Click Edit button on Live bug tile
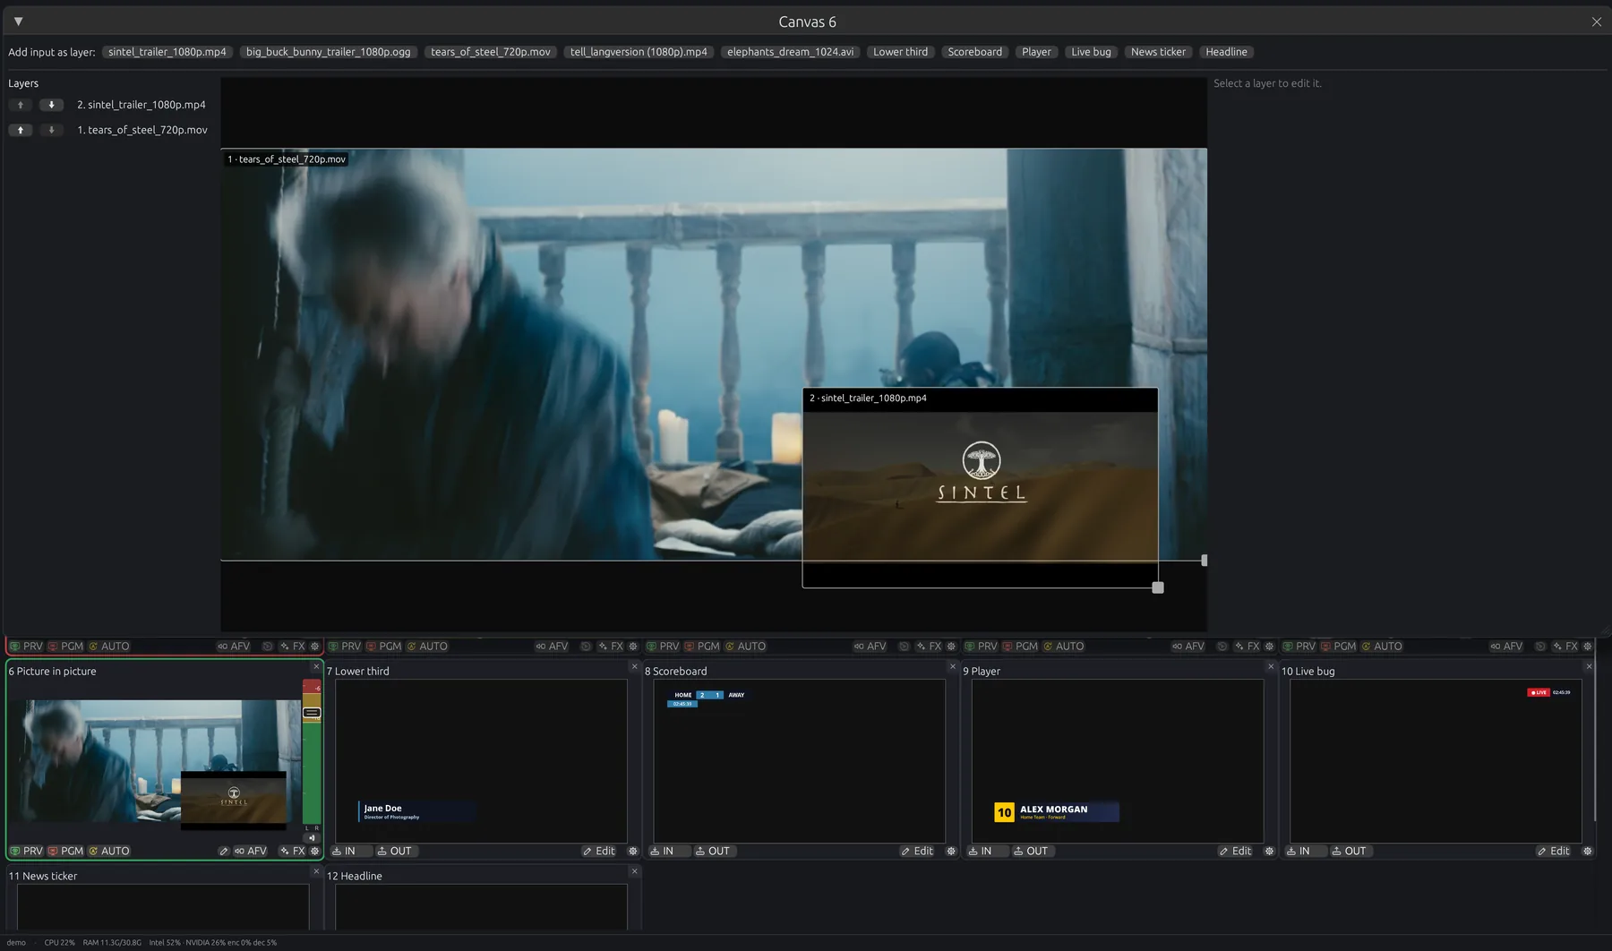 point(1553,851)
